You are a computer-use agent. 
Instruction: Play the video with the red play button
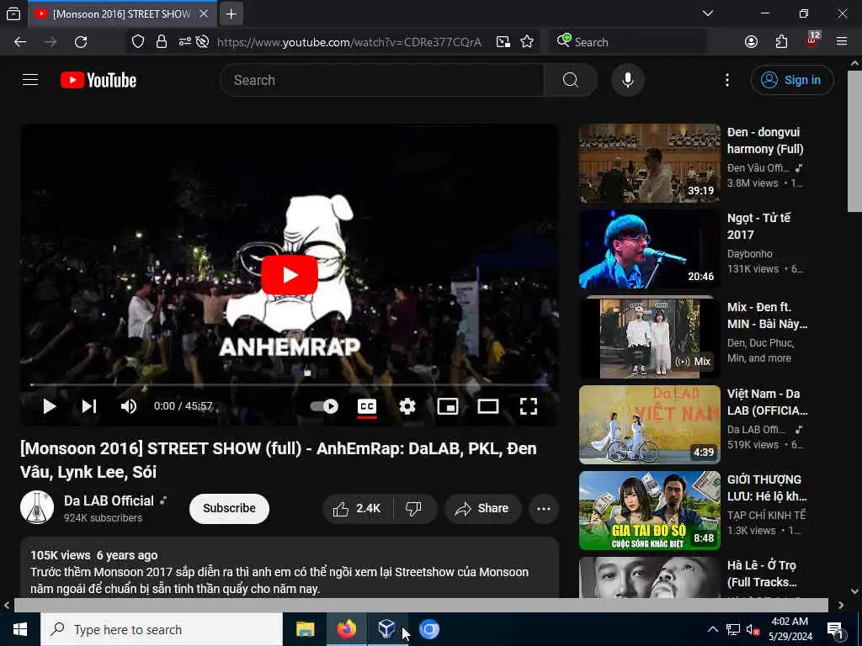tap(290, 275)
